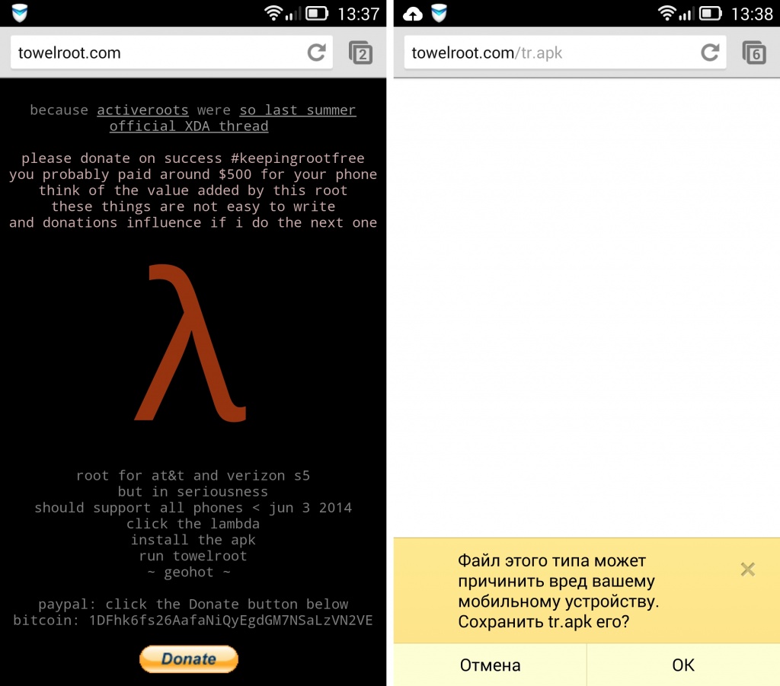
Task: Dismiss the yellow download warning with X
Action: [748, 570]
